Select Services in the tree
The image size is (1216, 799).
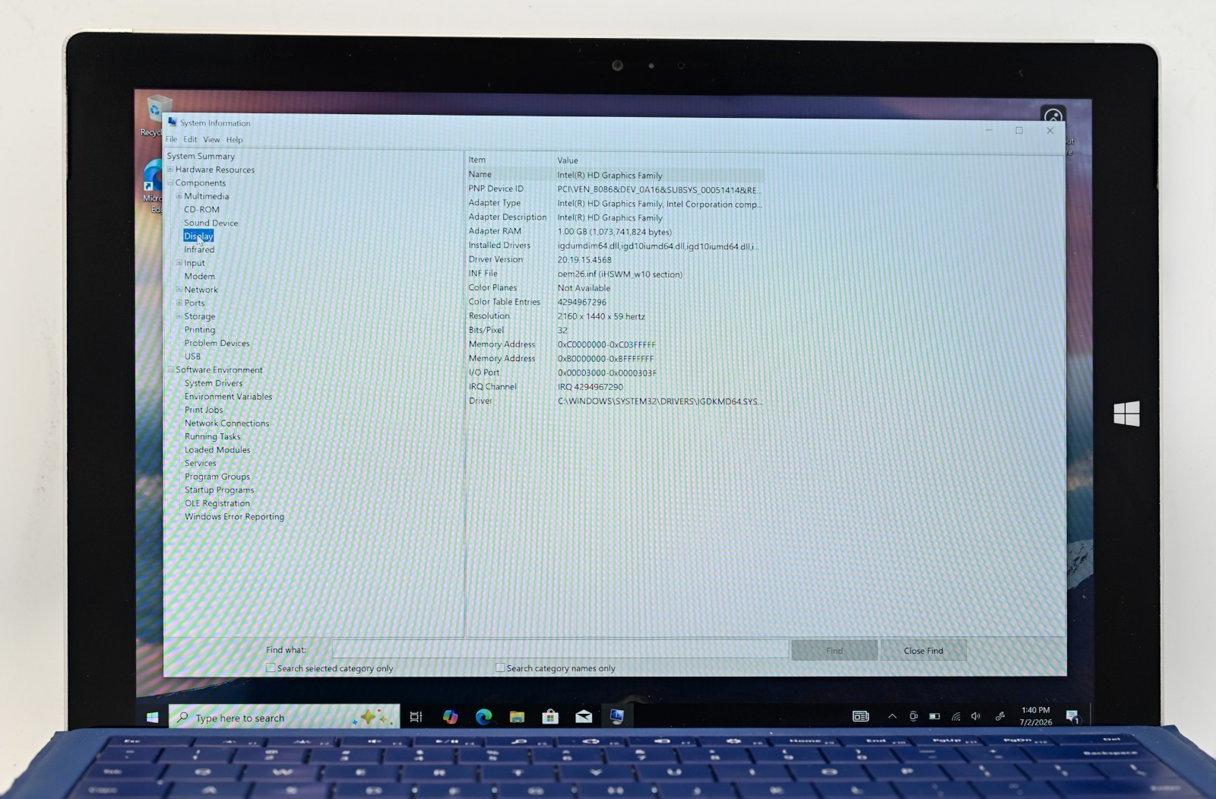[x=200, y=463]
